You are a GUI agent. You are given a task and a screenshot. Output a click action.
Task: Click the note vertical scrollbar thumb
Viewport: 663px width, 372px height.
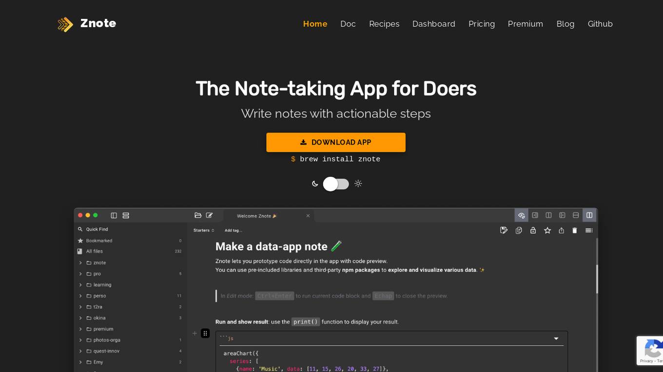pyautogui.click(x=597, y=279)
